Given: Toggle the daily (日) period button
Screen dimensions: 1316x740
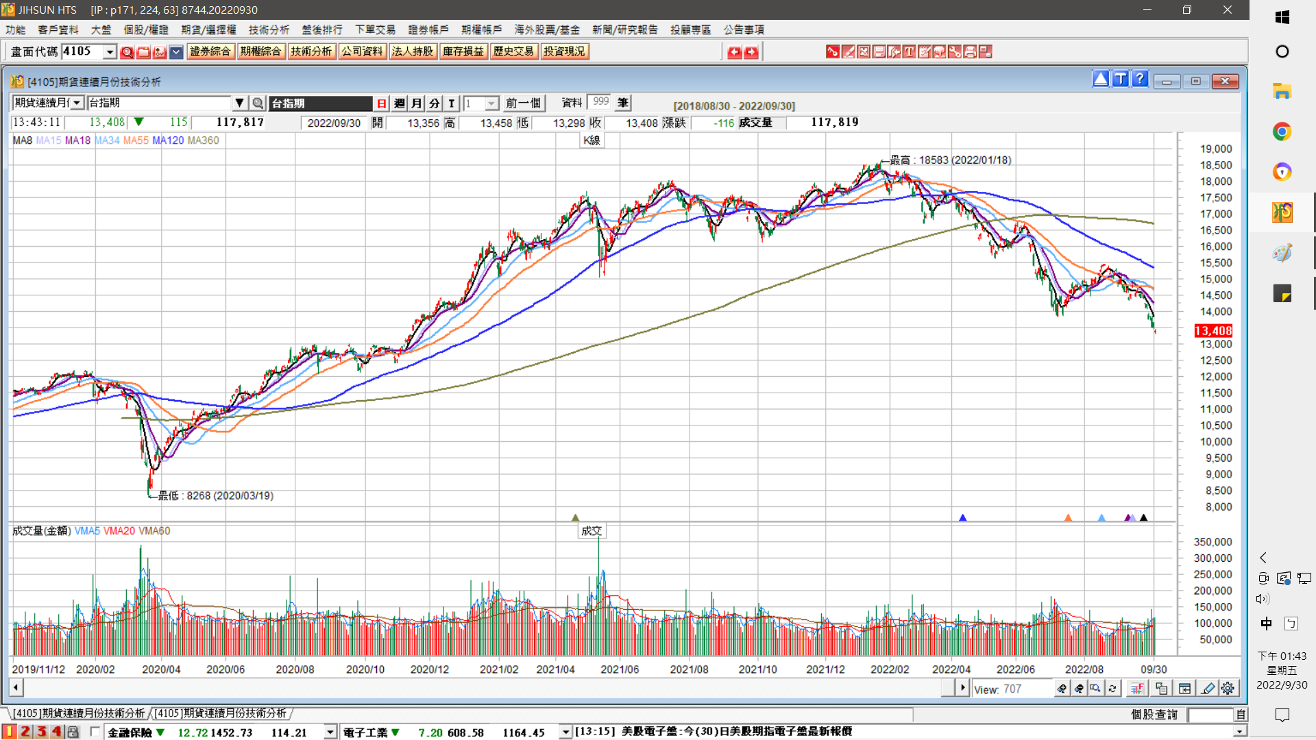Looking at the screenshot, I should click(382, 103).
